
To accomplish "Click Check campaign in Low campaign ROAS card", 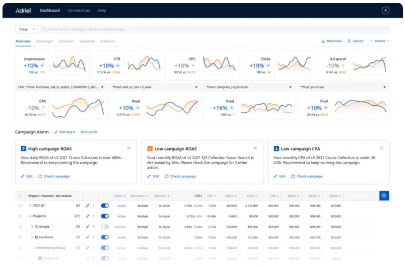I will (x=180, y=176).
